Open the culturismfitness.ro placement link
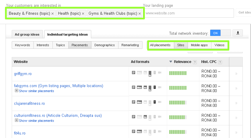The image size is (251, 138). 58,116
